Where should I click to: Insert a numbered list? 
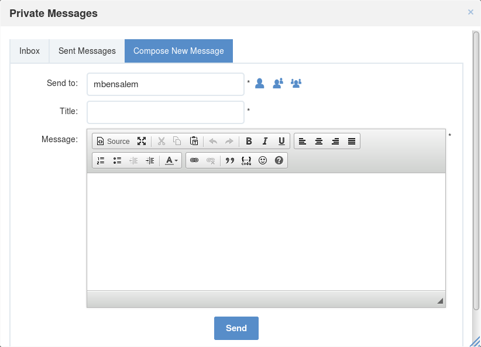(101, 160)
